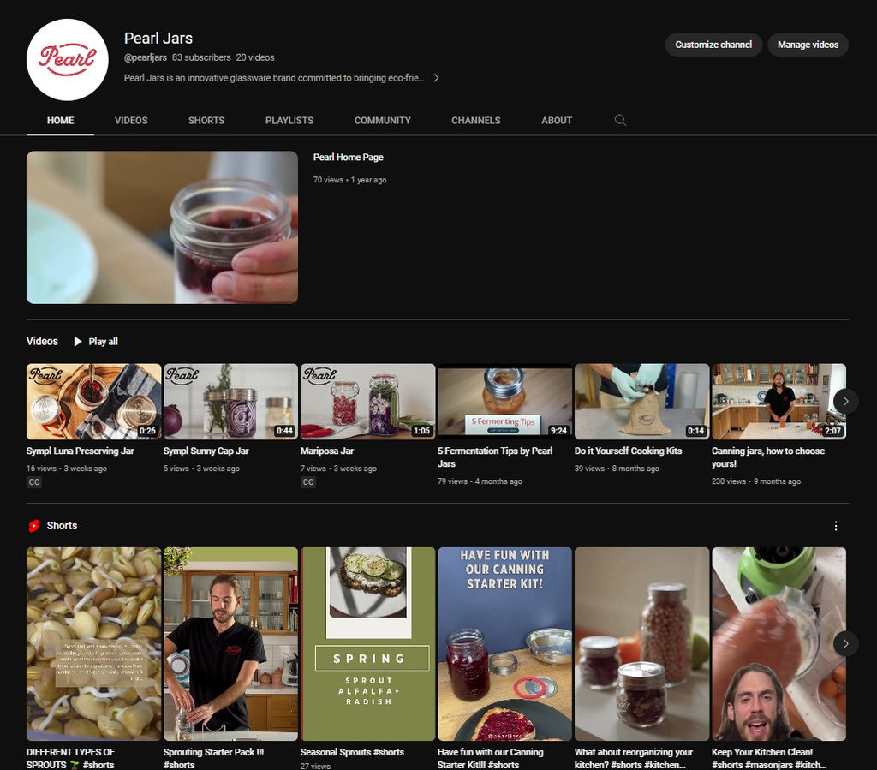Show more Shorts with the Shorts row arrow
The width and height of the screenshot is (877, 770).
tap(845, 643)
